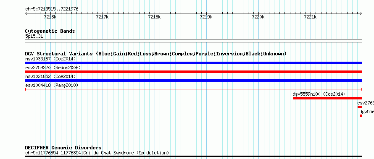
Task: Select the nsv1021852 (Coe2014) label
Action: coord(50,76)
